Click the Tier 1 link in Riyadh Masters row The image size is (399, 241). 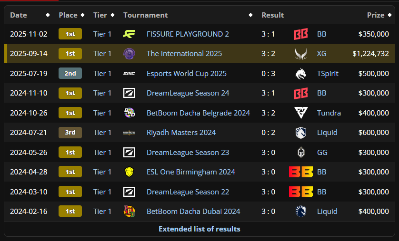pyautogui.click(x=102, y=132)
